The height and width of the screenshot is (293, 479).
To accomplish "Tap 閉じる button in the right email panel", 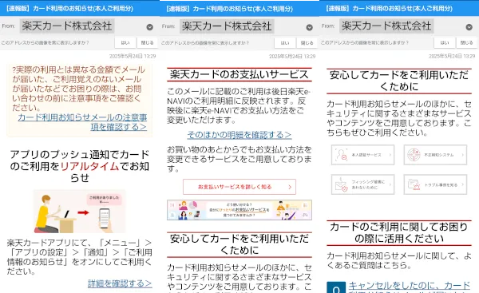I will 467,43.
